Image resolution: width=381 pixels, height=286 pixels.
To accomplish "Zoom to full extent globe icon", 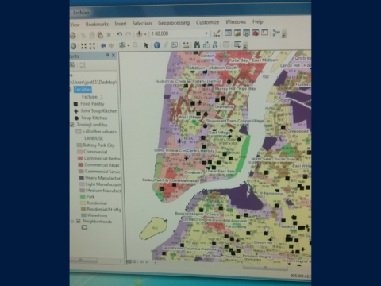I will [74, 46].
